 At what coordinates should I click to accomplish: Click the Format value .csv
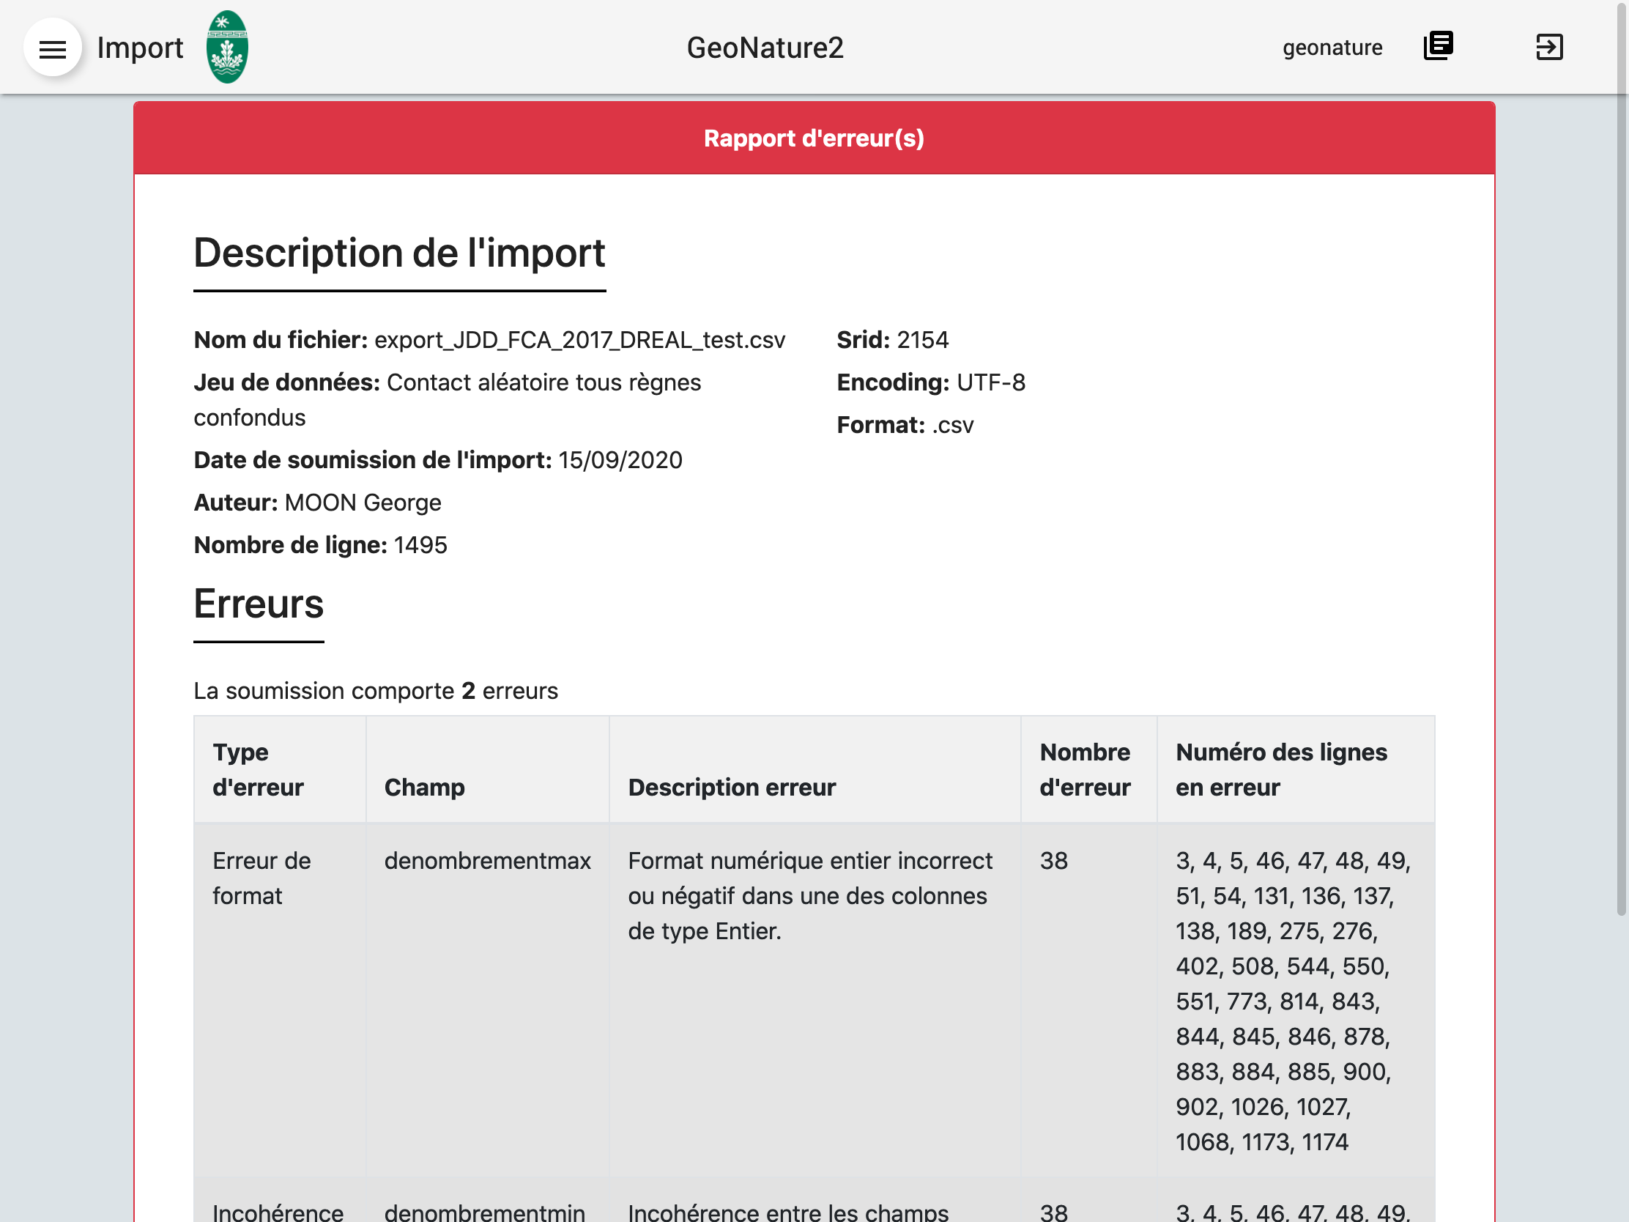tap(952, 426)
